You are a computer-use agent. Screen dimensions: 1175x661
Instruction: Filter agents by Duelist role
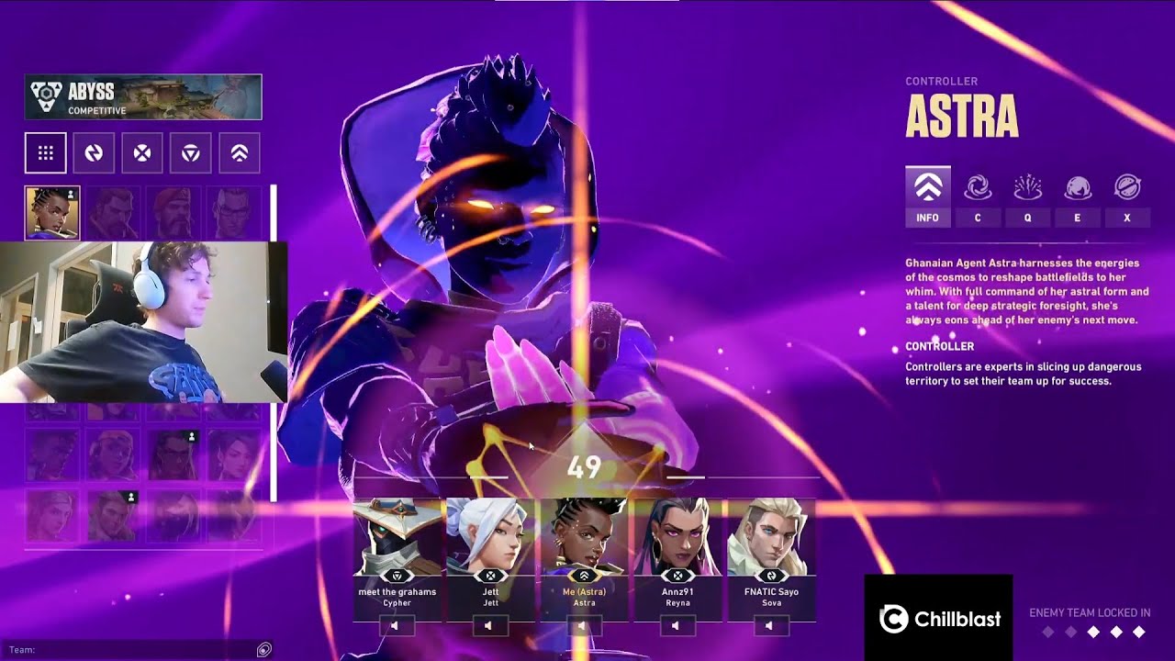click(x=142, y=153)
